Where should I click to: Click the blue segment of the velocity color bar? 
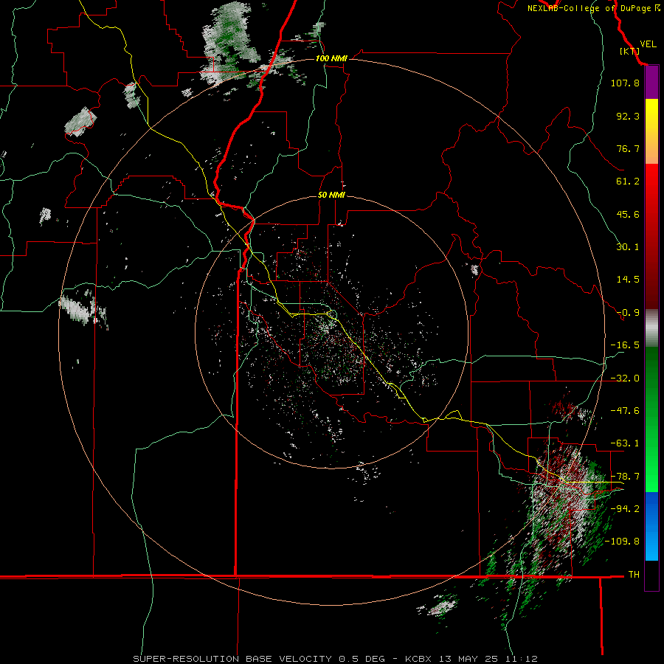pyautogui.click(x=651, y=526)
